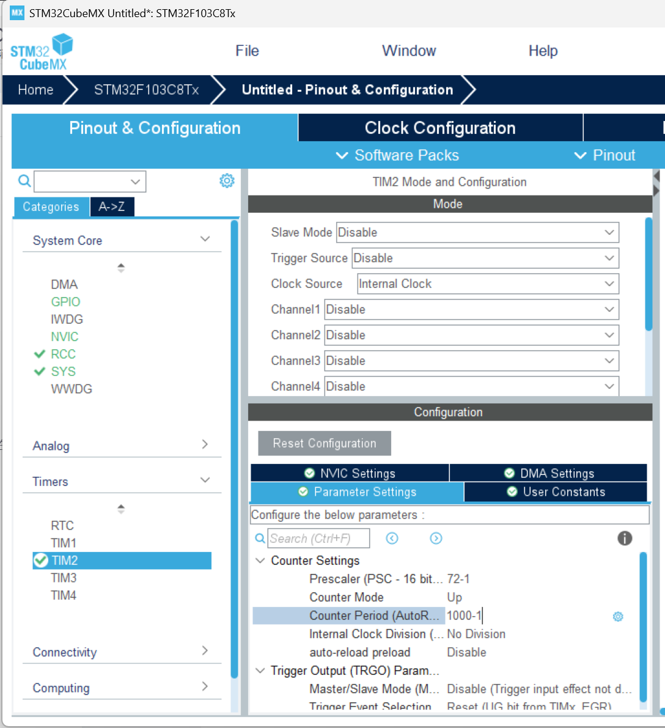Click the MX title bar app icon
The height and width of the screenshot is (728, 665).
tap(17, 13)
